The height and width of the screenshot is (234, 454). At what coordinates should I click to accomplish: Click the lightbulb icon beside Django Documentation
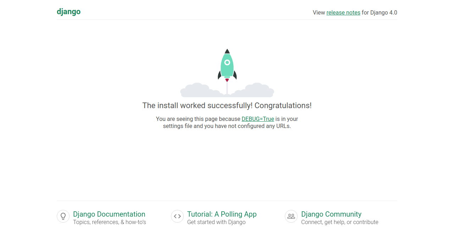click(x=63, y=216)
